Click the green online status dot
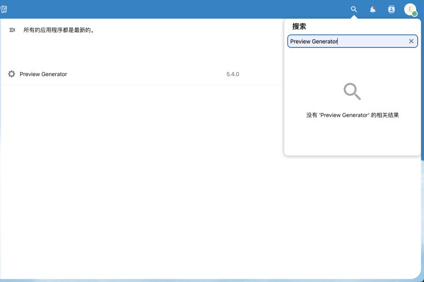424x282 pixels. click(414, 14)
